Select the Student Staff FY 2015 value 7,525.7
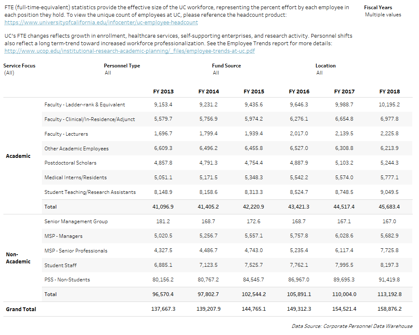Screen dimensions: 419x335 (253, 265)
